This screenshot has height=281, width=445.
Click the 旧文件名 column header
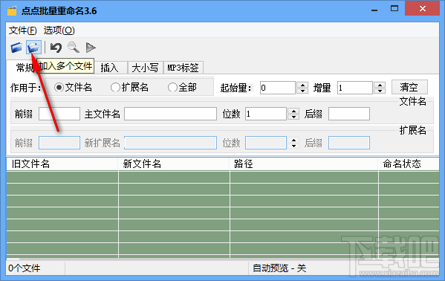click(x=62, y=164)
